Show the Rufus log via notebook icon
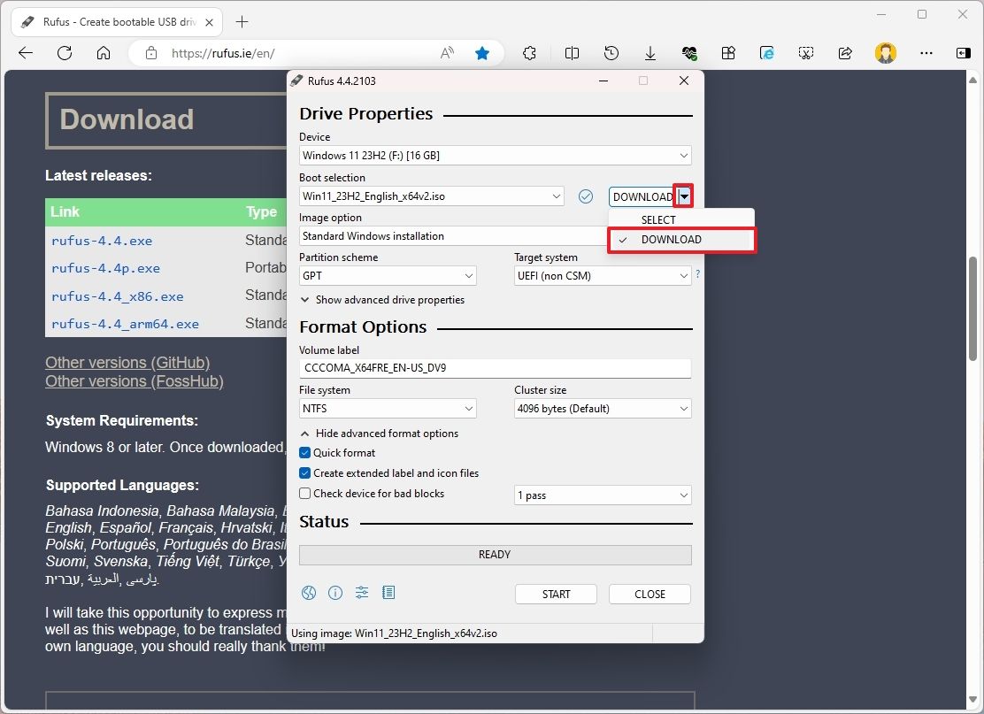This screenshot has height=714, width=984. (388, 593)
